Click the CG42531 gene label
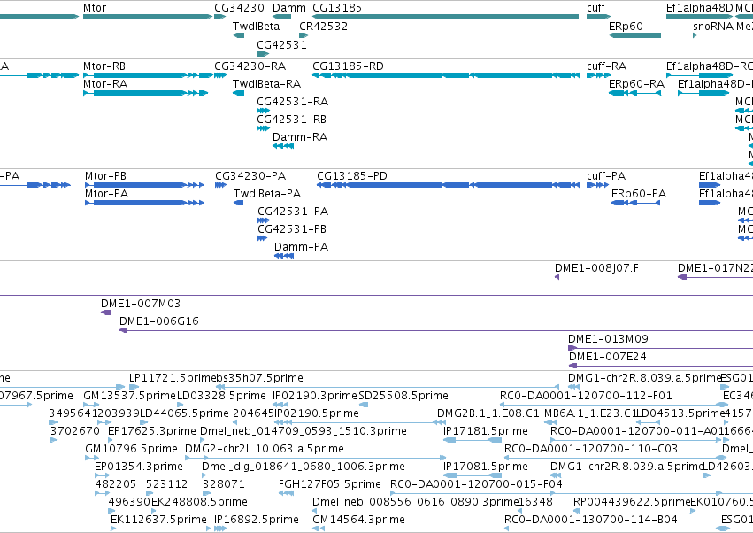The width and height of the screenshot is (753, 533). (x=281, y=44)
